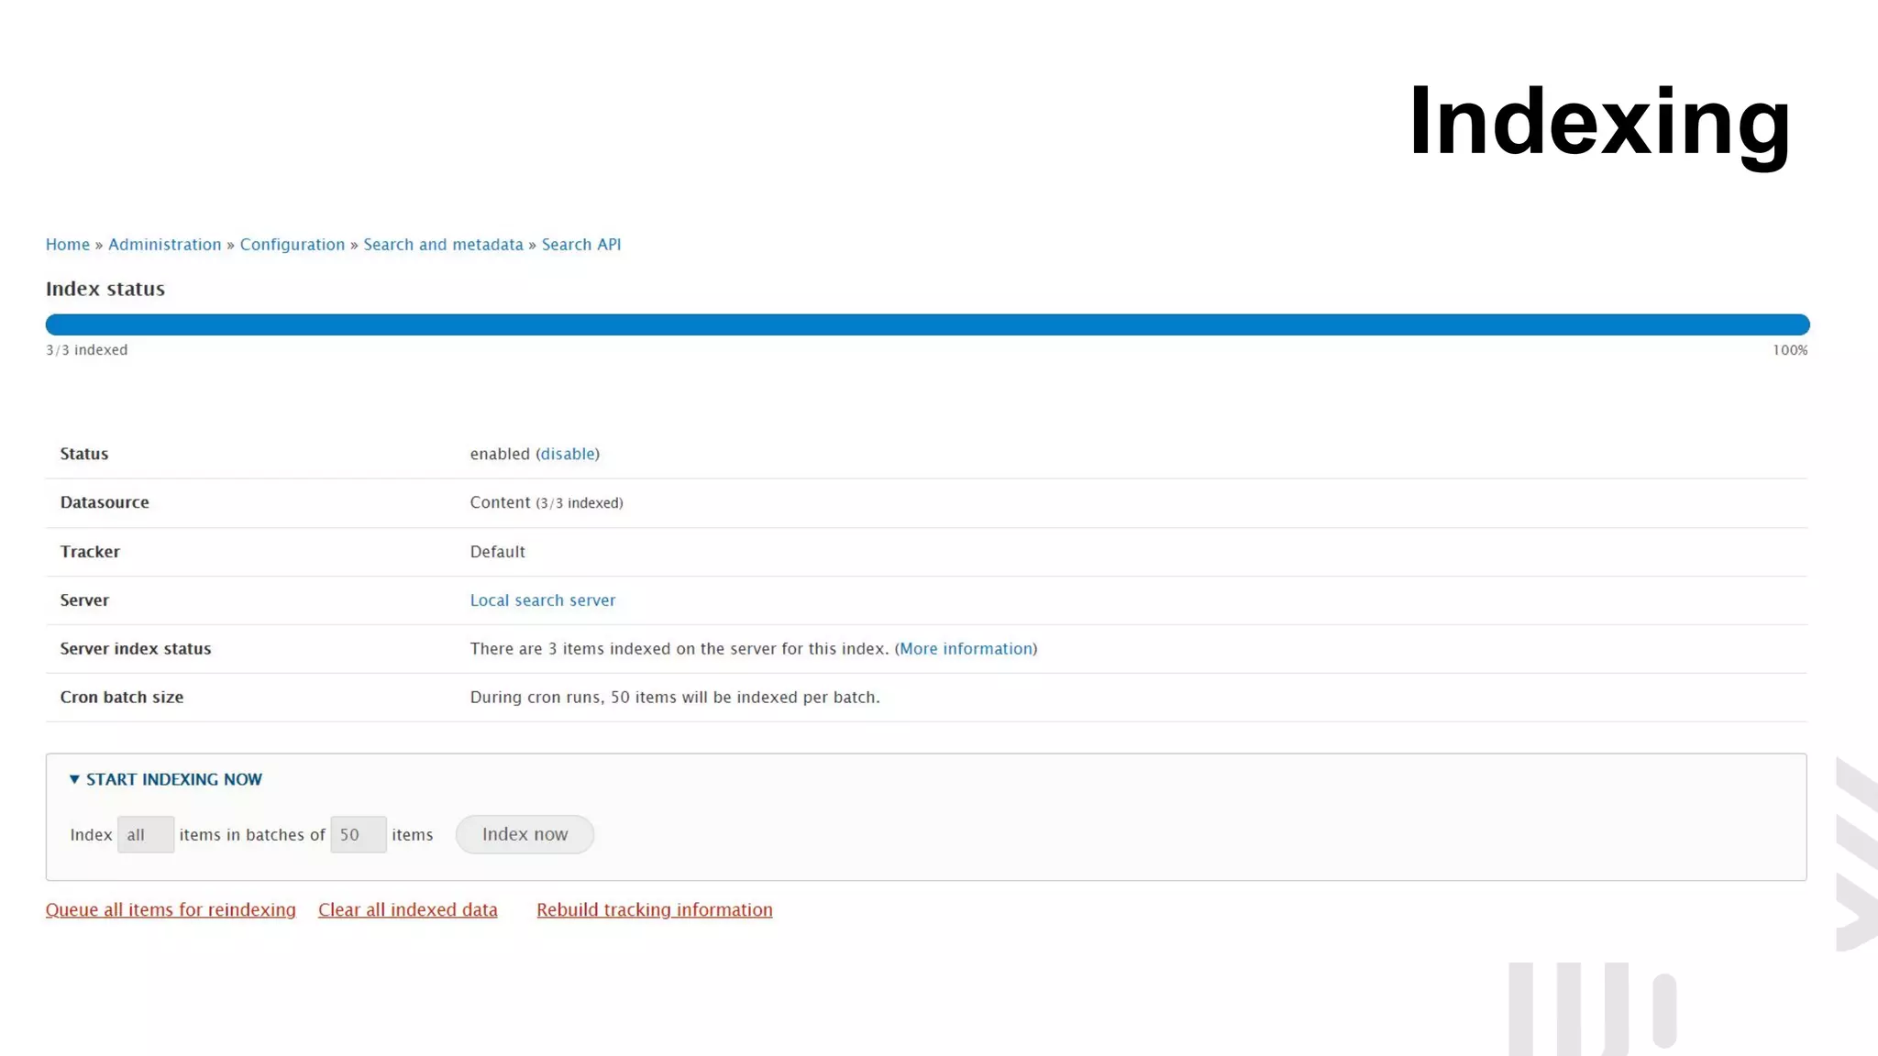Screen dimensions: 1878x1056
Task: Click the disable status link
Action: (x=568, y=454)
